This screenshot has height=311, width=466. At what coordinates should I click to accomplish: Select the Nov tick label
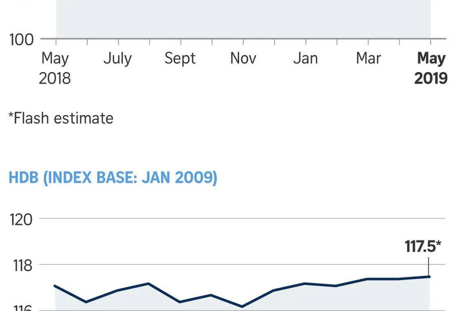(243, 59)
